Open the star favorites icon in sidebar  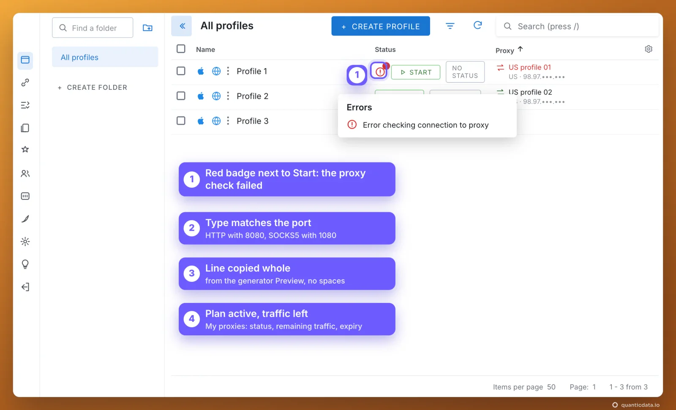pyautogui.click(x=25, y=149)
